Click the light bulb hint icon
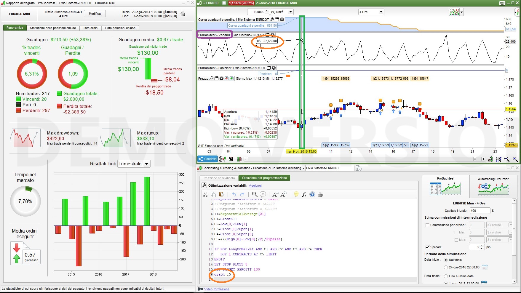521x293 pixels. tap(296, 194)
